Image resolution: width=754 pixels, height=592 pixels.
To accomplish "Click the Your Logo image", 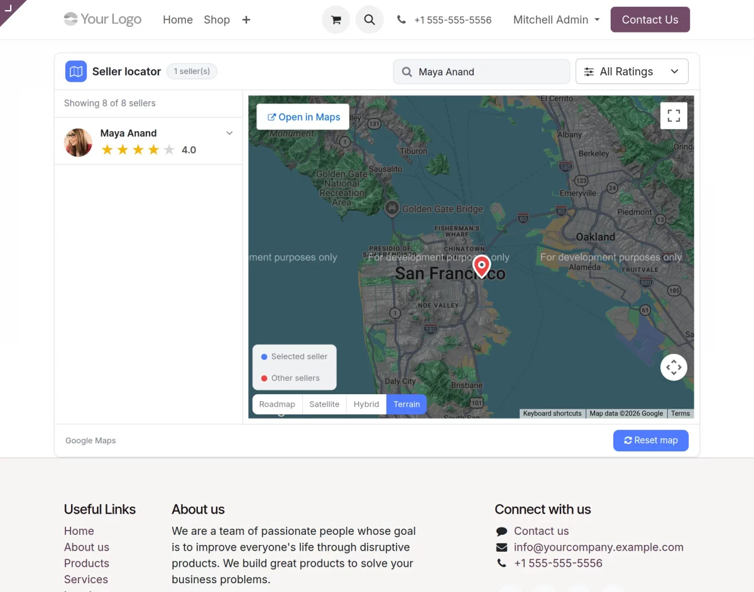I will click(102, 19).
